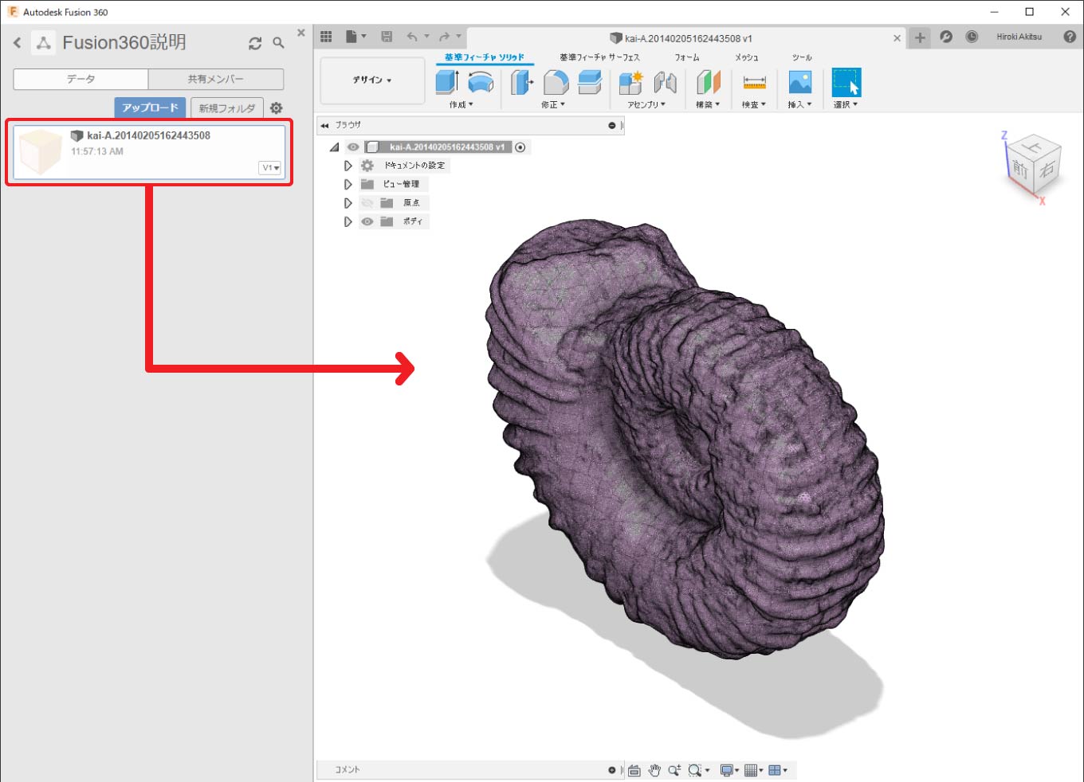Switch to the 共有メンバー tab
The image size is (1084, 782).
tap(215, 79)
